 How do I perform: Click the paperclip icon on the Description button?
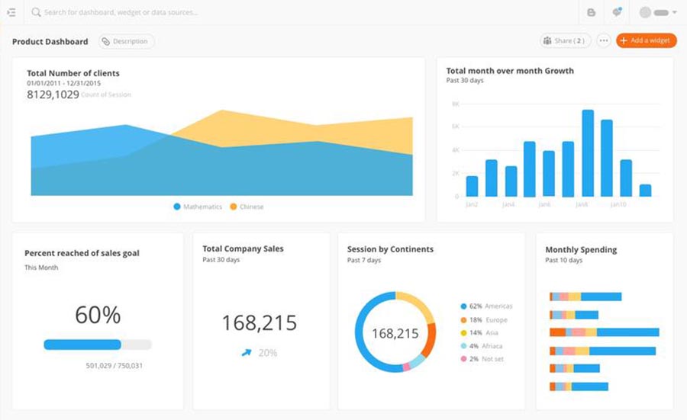click(106, 41)
